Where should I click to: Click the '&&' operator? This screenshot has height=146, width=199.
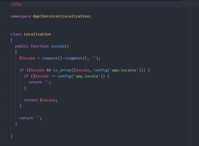point(49,70)
